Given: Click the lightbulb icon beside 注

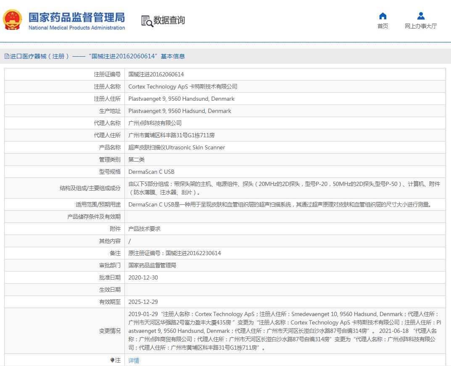Looking at the screenshot, I should [112, 360].
